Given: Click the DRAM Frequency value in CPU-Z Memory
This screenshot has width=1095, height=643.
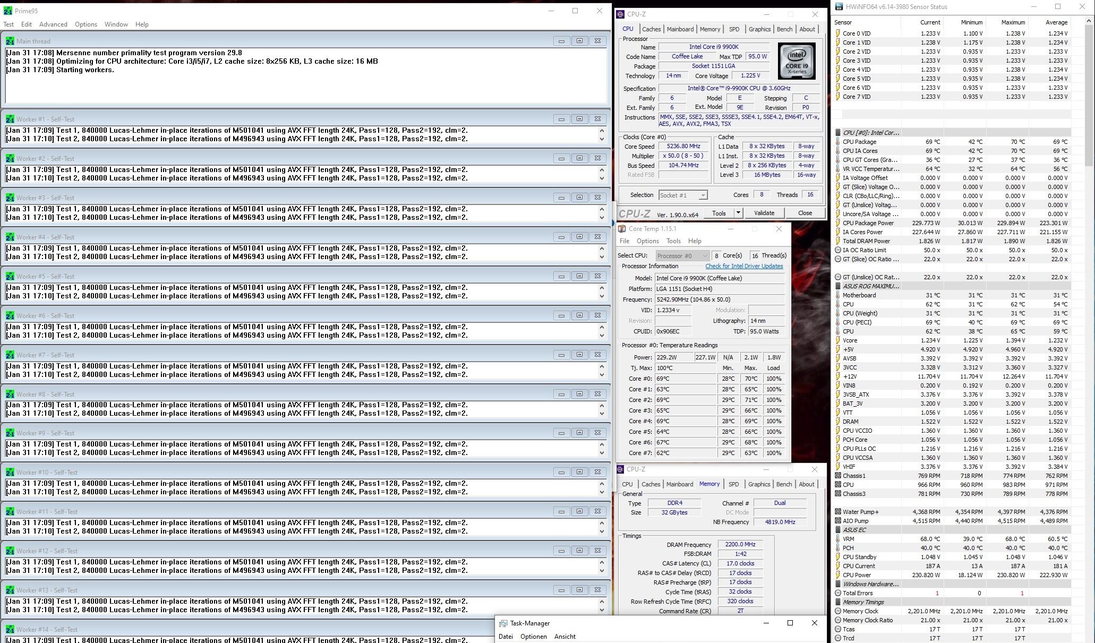Looking at the screenshot, I should tap(740, 545).
